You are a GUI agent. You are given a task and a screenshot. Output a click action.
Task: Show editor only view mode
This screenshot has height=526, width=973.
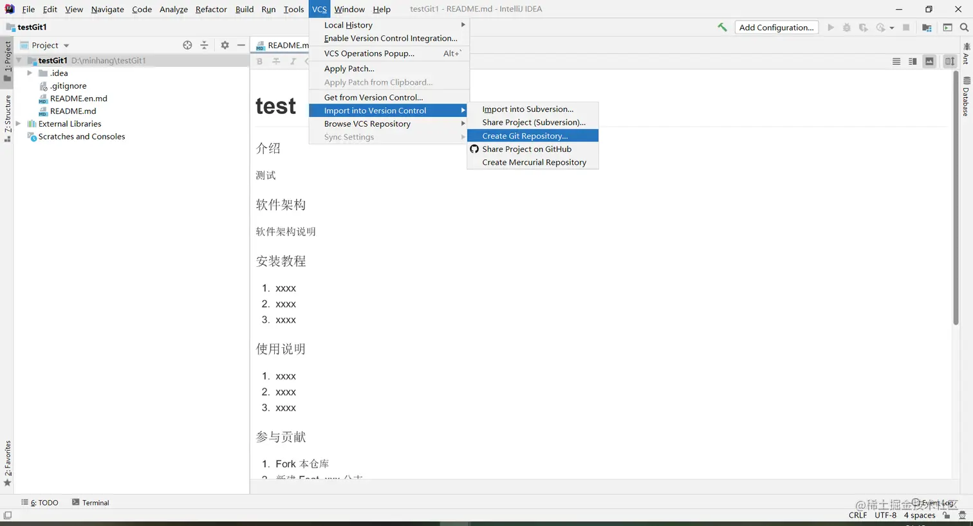pos(896,61)
